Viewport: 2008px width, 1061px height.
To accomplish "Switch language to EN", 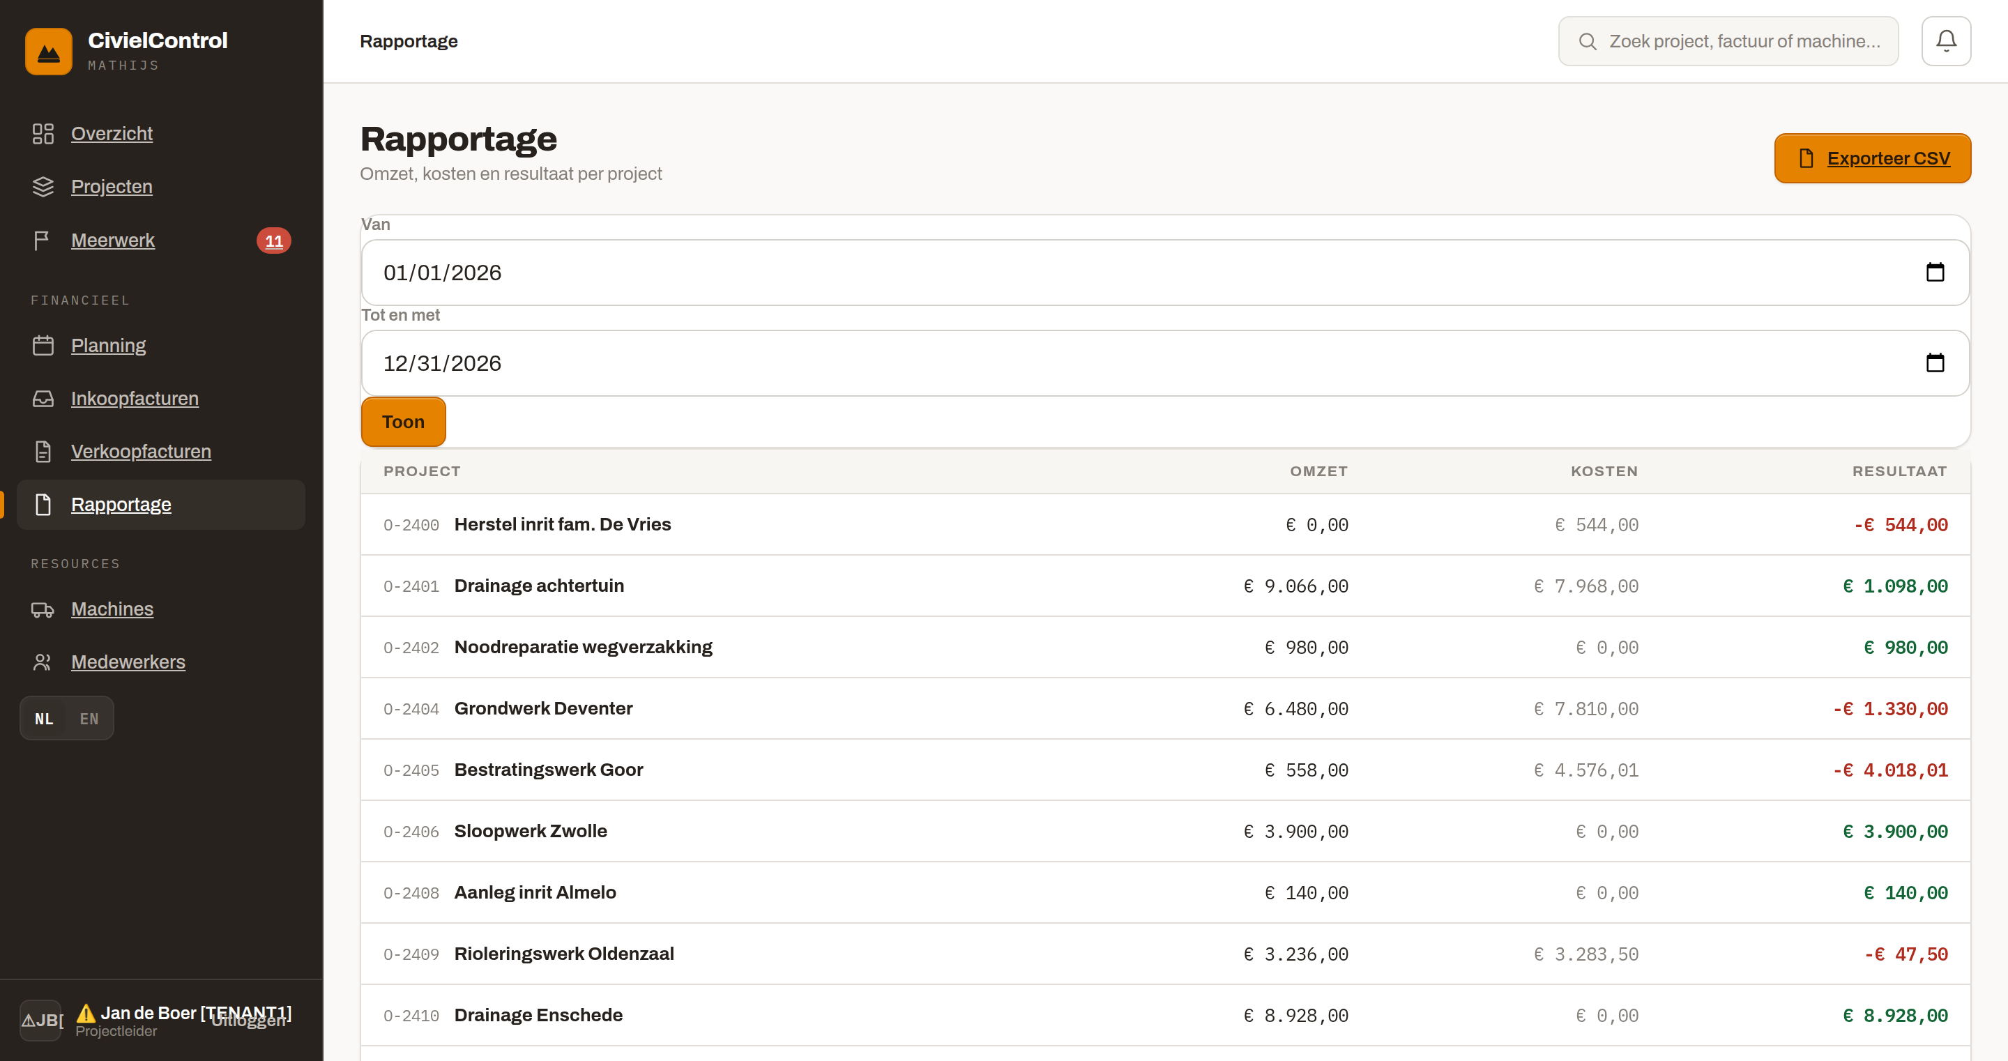I will point(89,718).
